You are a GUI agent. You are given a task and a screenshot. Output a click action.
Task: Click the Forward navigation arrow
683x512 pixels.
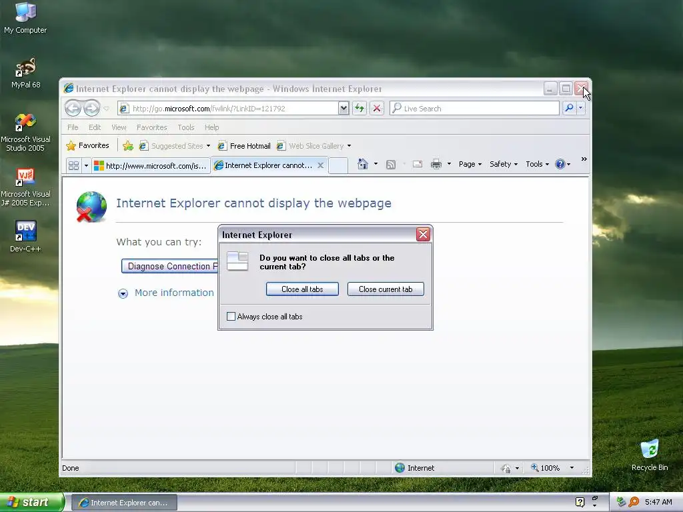click(91, 108)
